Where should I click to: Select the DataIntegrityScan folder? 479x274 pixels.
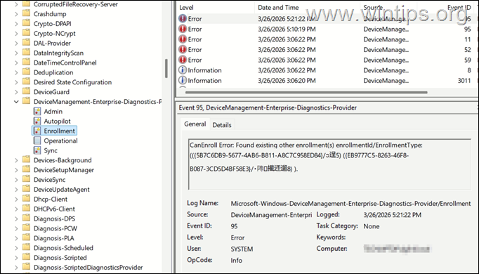pyautogui.click(x=58, y=53)
